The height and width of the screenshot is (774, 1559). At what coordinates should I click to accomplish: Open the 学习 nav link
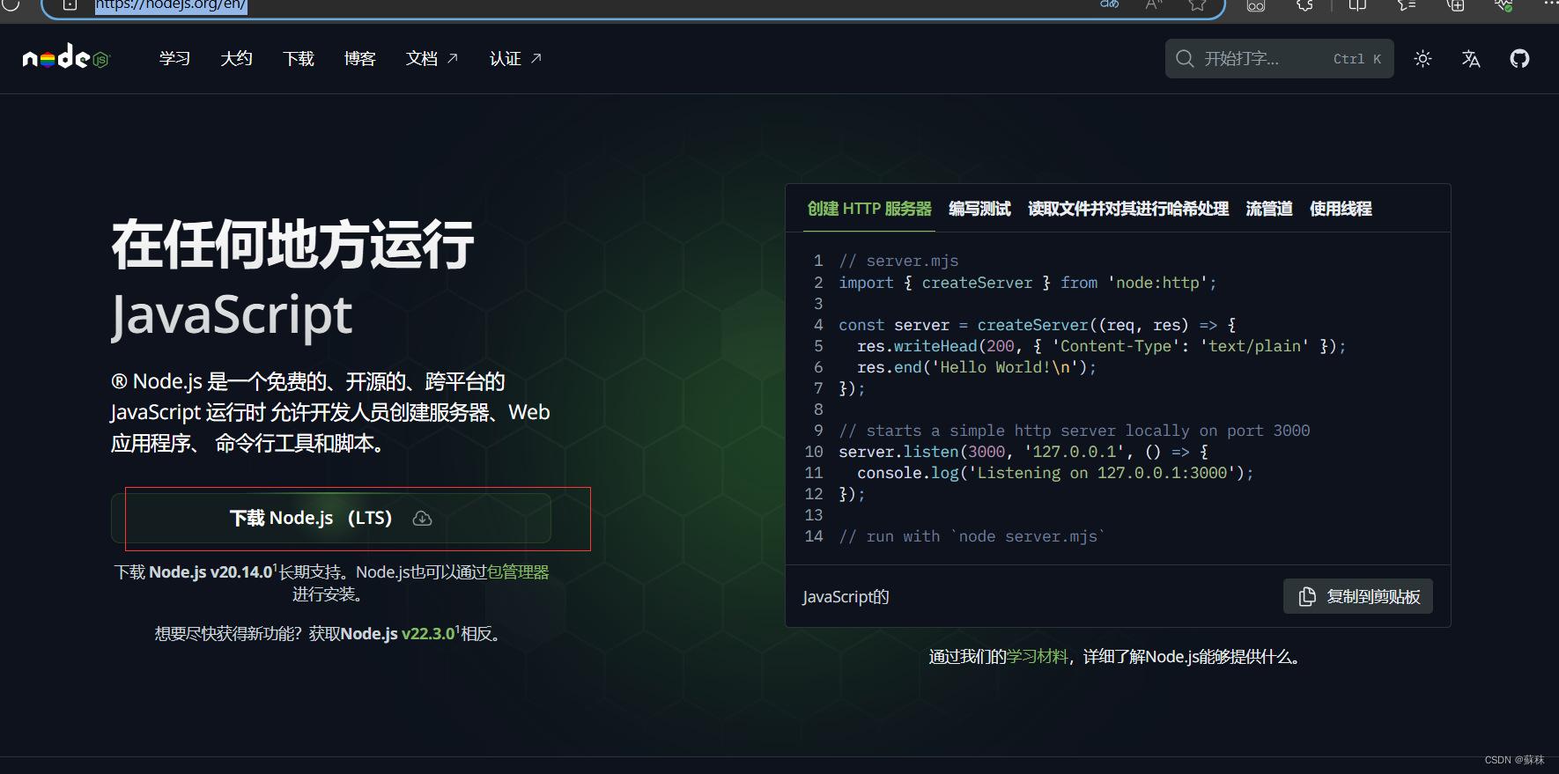[x=174, y=58]
